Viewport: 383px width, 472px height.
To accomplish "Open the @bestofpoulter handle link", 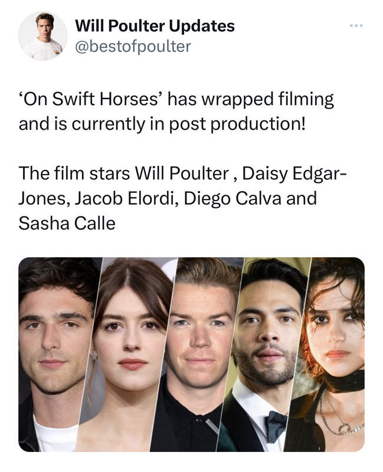I will 133,47.
